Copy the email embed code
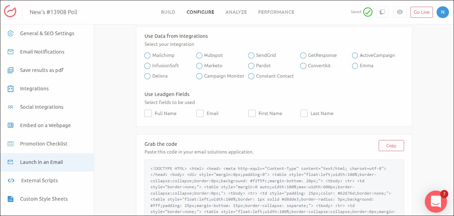This screenshot has width=454, height=216. tap(391, 146)
